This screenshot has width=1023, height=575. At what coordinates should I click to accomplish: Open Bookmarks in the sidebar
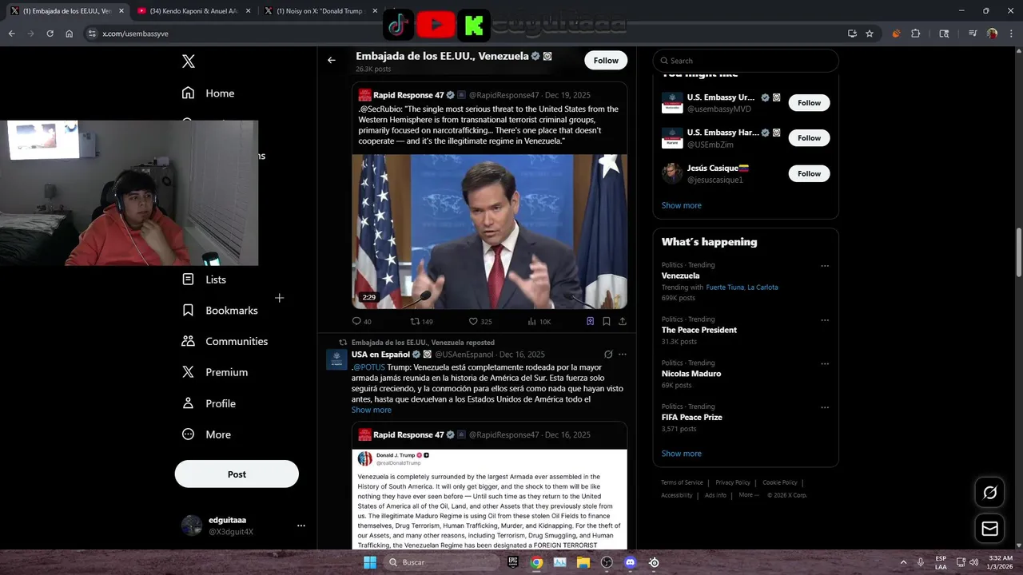point(220,311)
